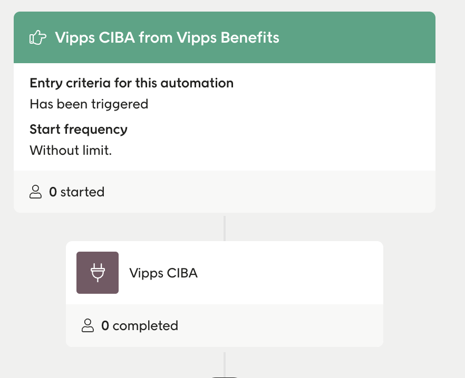Click the green automation header bar
This screenshot has width=465, height=378.
tap(225, 37)
